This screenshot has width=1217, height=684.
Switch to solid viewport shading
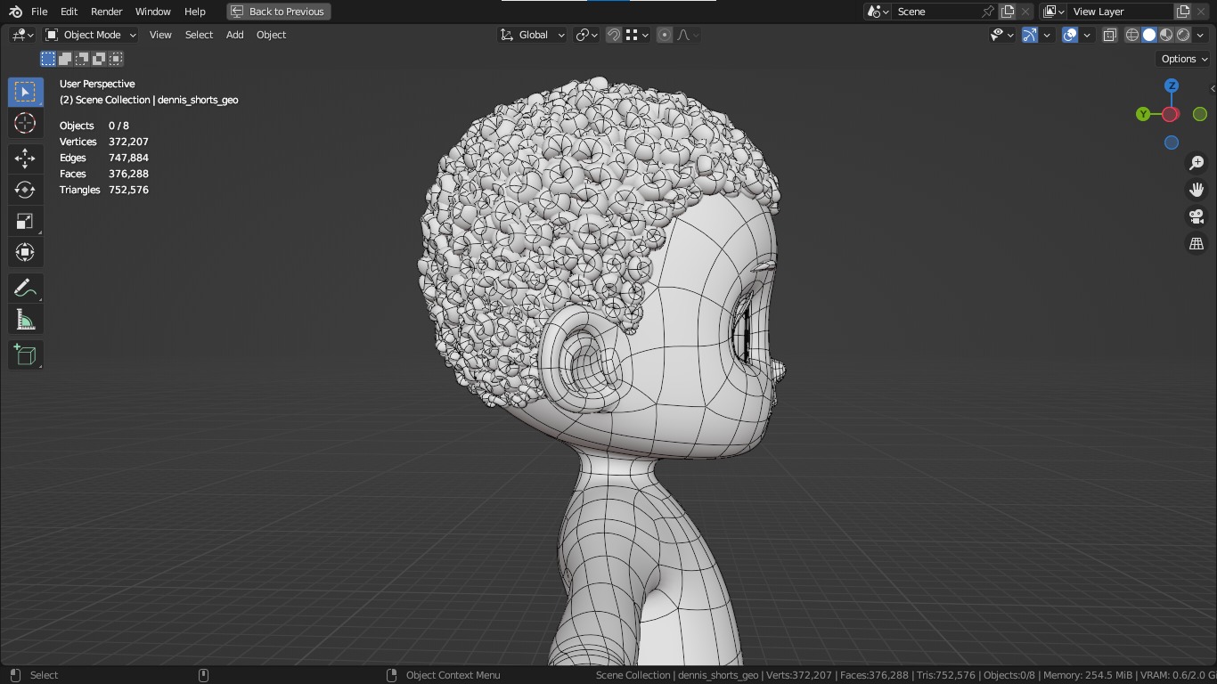[x=1149, y=35]
